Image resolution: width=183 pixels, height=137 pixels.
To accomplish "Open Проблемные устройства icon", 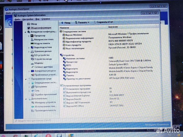I will pyautogui.click(x=33, y=75).
